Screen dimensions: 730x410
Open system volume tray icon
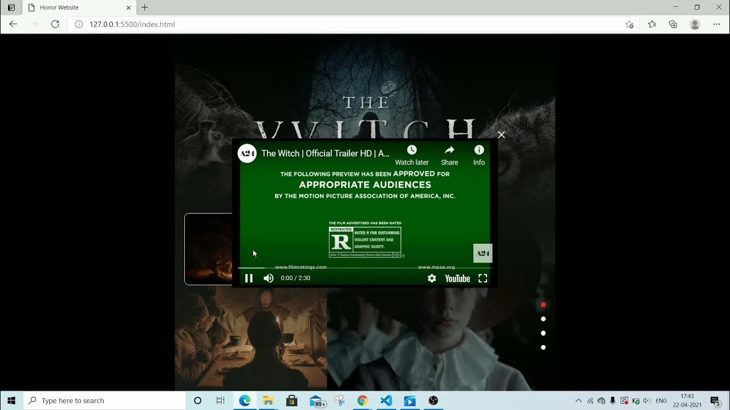[x=646, y=400]
